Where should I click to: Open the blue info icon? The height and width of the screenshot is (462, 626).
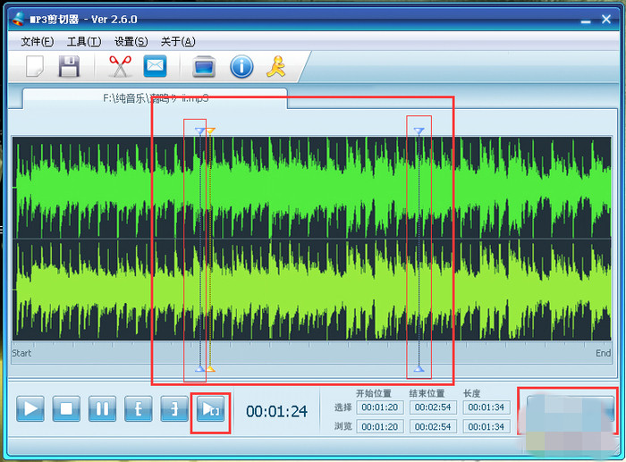pyautogui.click(x=241, y=67)
